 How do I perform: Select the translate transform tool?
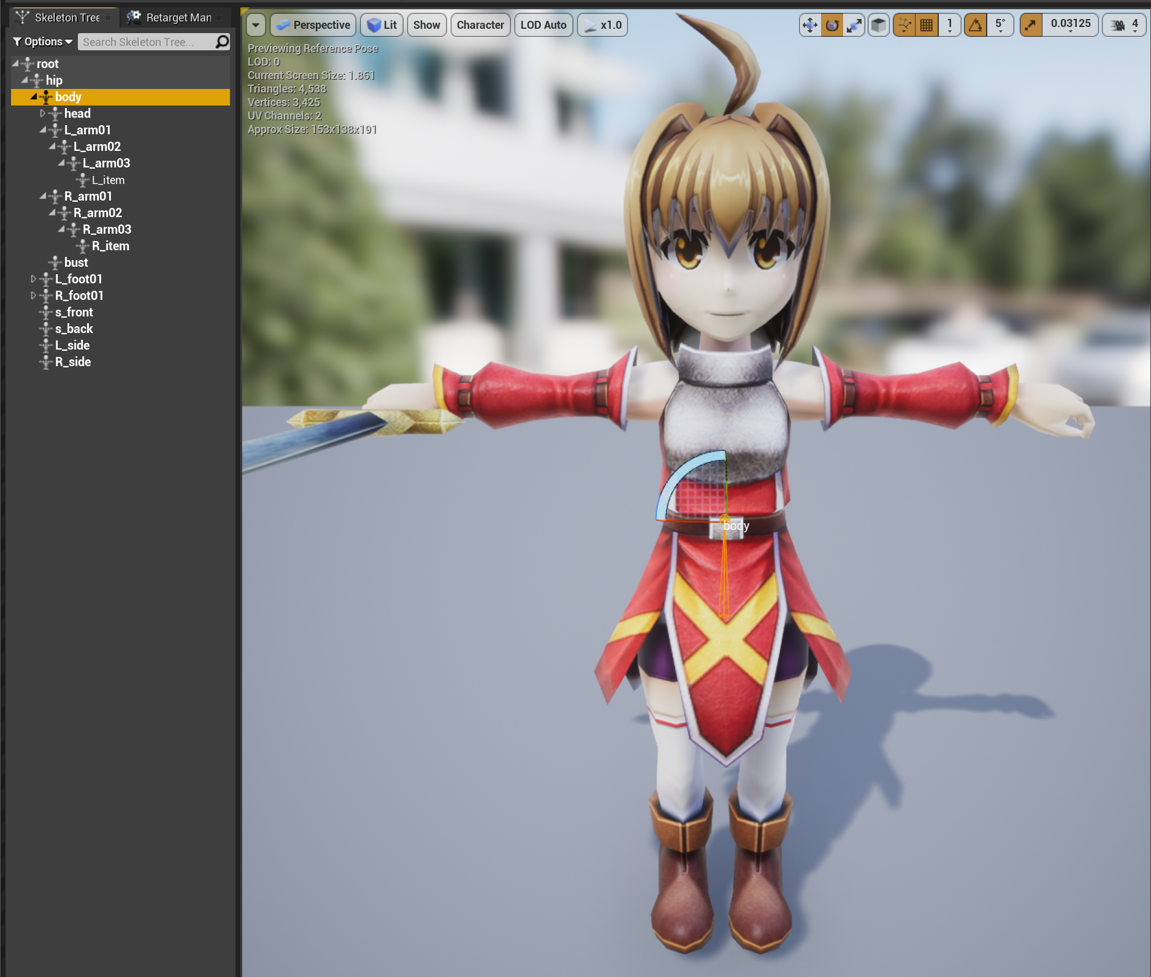(x=810, y=25)
